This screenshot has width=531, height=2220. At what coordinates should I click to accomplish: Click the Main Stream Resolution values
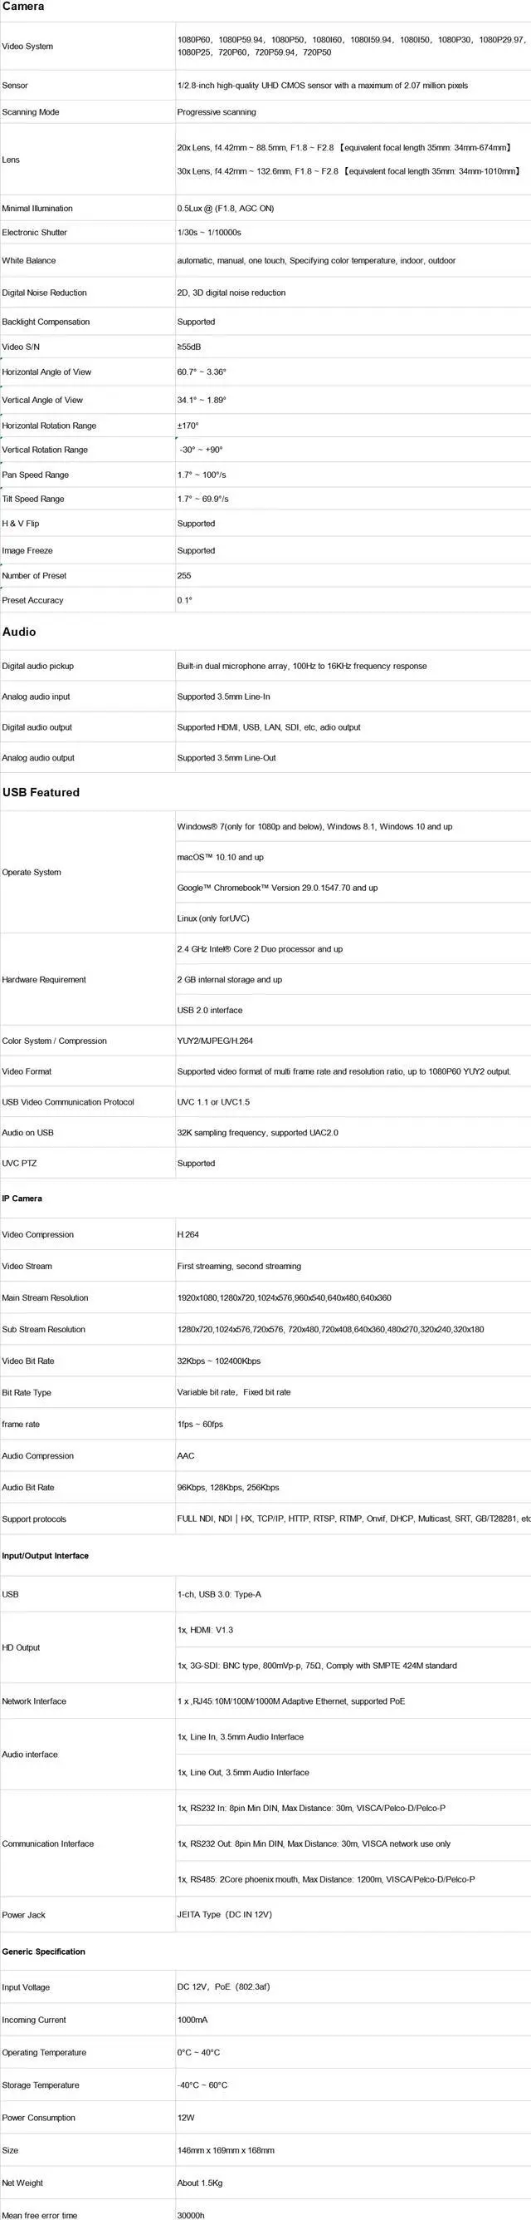point(284,1298)
